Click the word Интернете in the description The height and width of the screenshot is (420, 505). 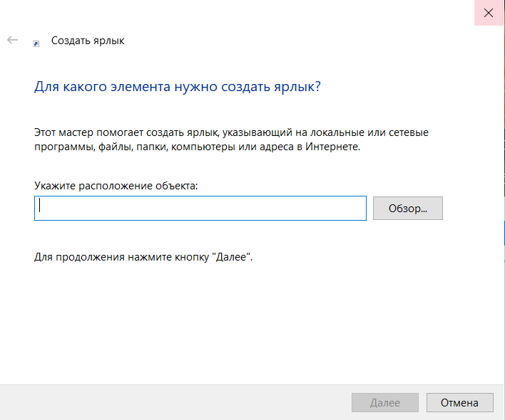point(332,147)
